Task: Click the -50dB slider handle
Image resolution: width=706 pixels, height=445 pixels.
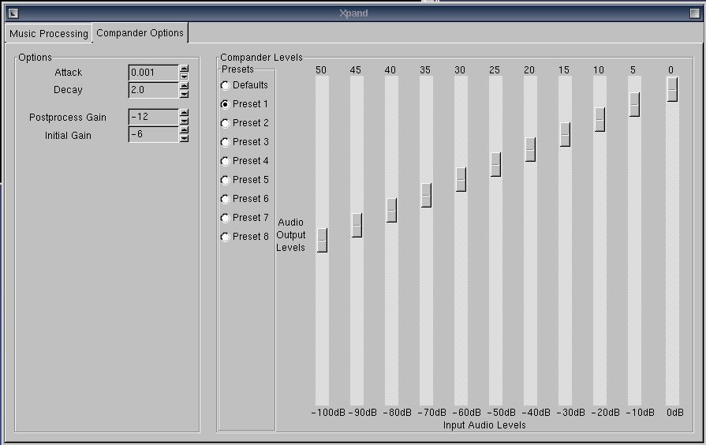Action: click(495, 164)
